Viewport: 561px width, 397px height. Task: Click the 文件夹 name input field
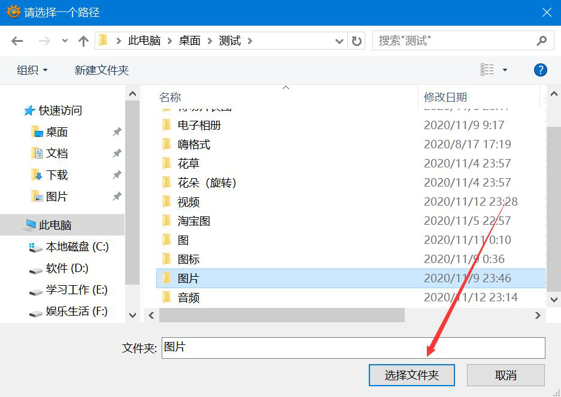pos(353,348)
